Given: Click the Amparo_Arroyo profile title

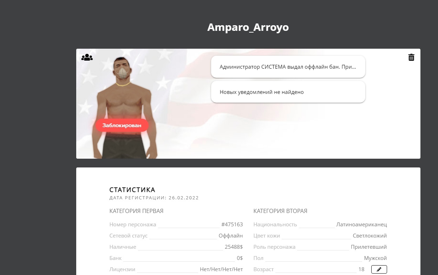Looking at the screenshot, I should 248,27.
